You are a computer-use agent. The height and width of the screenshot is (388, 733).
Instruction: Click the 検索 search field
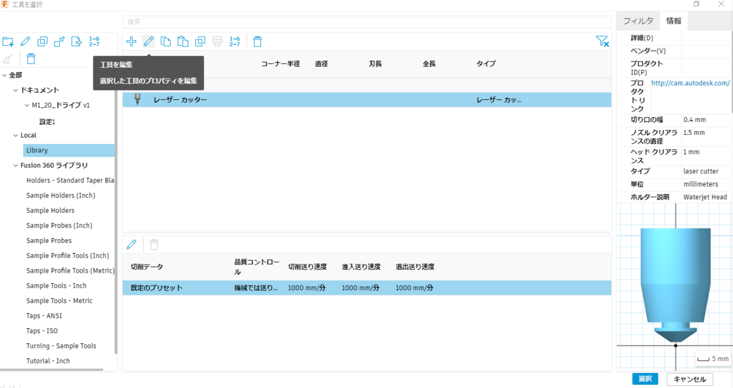367,21
